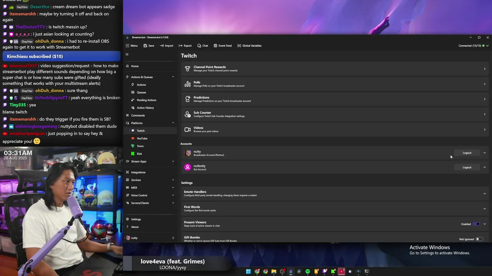Select the Trovo platform icon in sidebar

click(x=133, y=146)
